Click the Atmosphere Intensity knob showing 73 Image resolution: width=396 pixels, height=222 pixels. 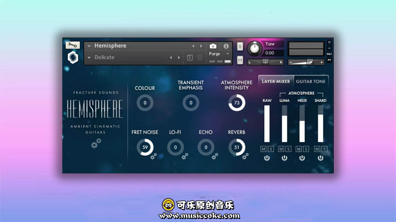(x=237, y=103)
